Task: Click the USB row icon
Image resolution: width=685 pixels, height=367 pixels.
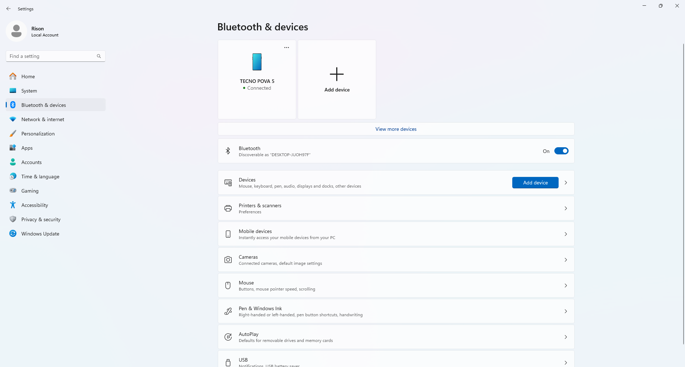Action: (228, 362)
